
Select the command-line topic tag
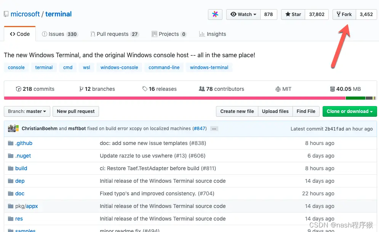(x=164, y=67)
